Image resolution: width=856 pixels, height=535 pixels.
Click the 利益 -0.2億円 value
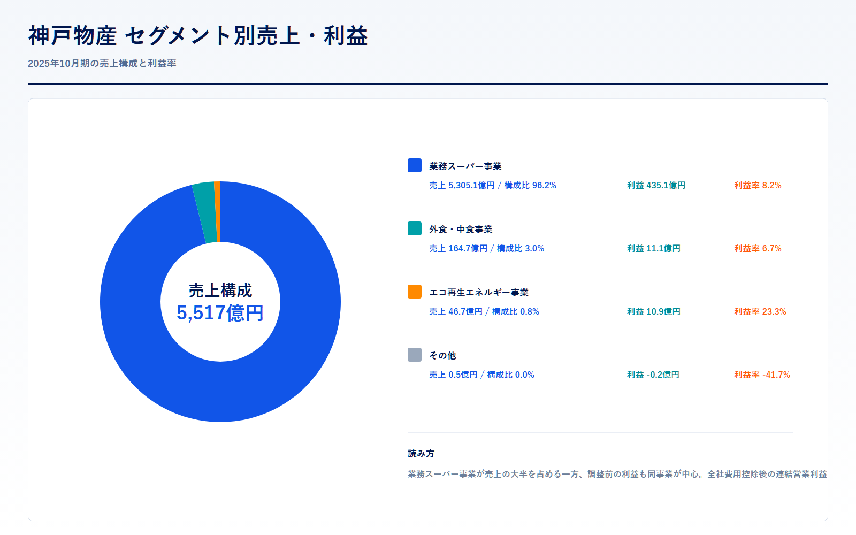click(x=653, y=374)
